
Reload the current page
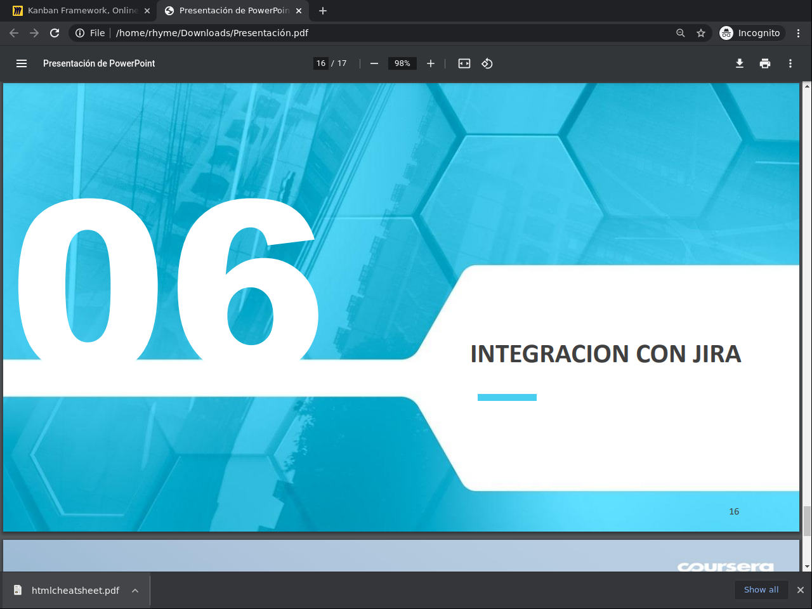[x=55, y=33]
